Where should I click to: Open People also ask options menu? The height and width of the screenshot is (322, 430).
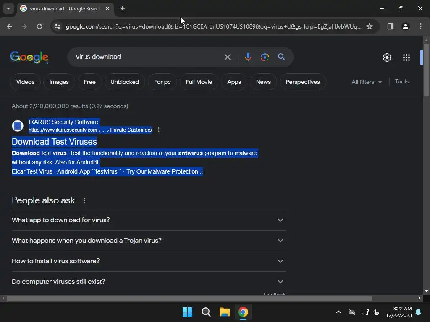tap(84, 200)
